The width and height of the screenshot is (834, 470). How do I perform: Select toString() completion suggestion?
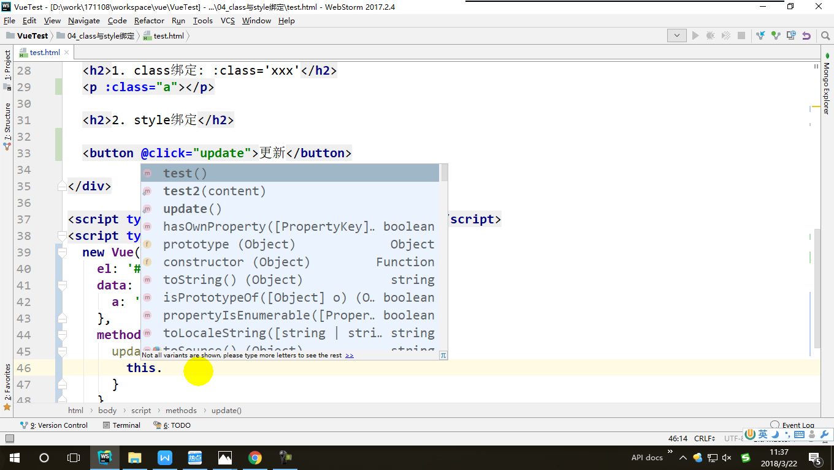pyautogui.click(x=290, y=280)
